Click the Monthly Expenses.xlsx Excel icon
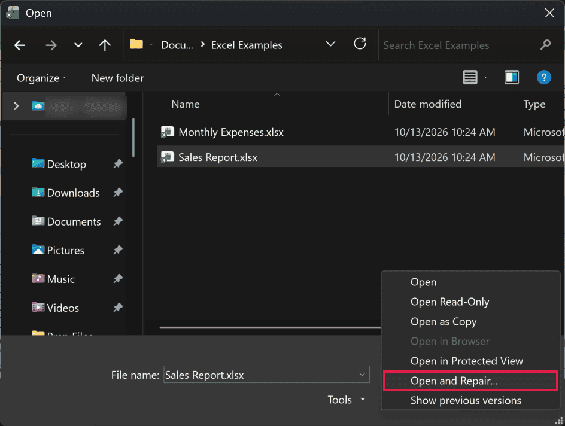The height and width of the screenshot is (426, 565). [168, 132]
